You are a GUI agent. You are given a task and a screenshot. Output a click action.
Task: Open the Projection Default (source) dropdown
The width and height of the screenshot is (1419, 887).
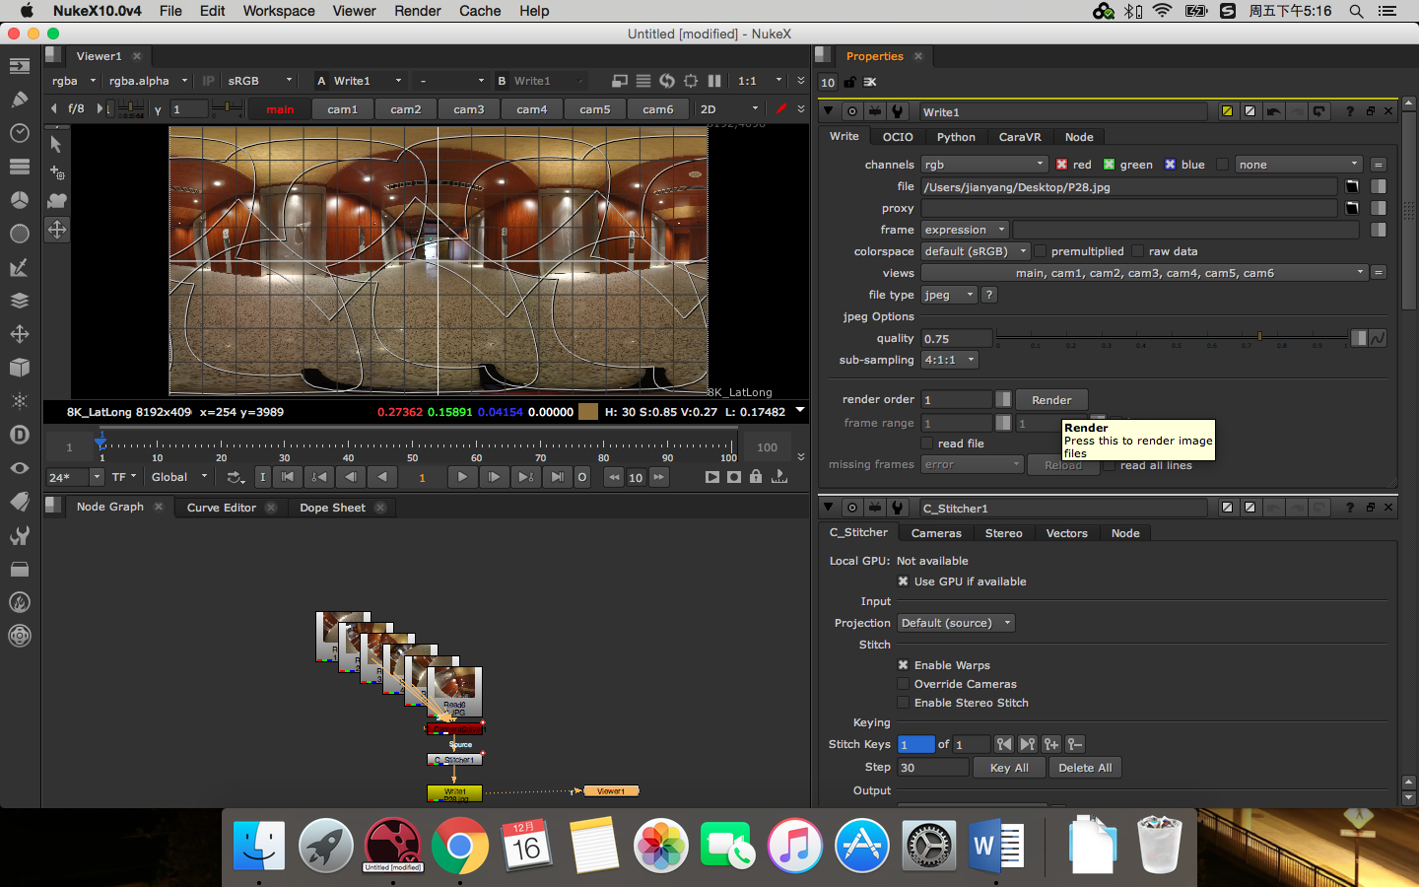955,623
